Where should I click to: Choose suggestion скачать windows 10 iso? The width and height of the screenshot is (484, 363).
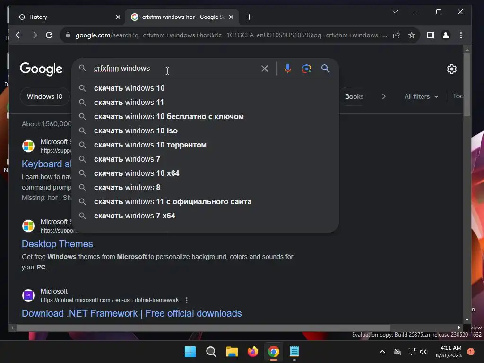point(205,131)
